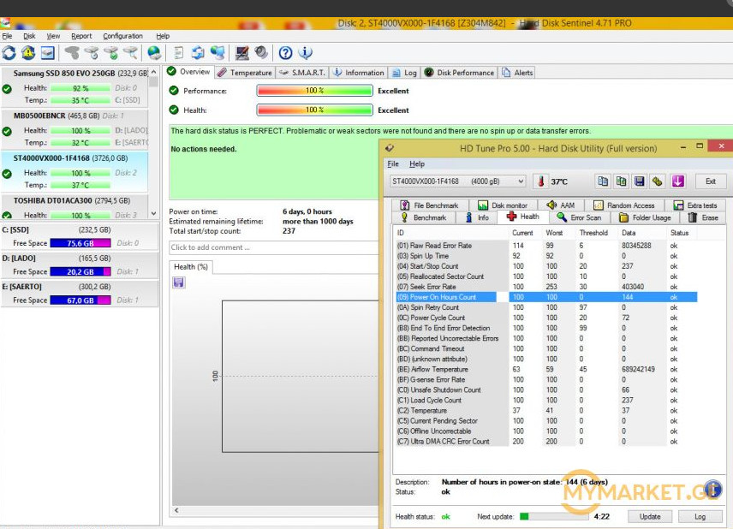Click the save icon above the Health graph
The width and height of the screenshot is (733, 529).
tap(178, 282)
